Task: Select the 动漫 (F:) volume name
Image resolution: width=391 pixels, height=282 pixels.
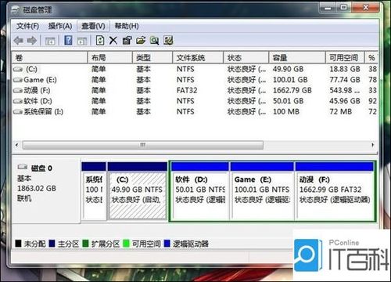Action: (37, 91)
